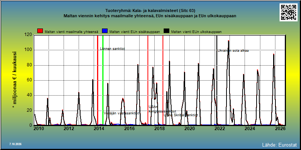Click the x-axis label 2018

coord(159,129)
